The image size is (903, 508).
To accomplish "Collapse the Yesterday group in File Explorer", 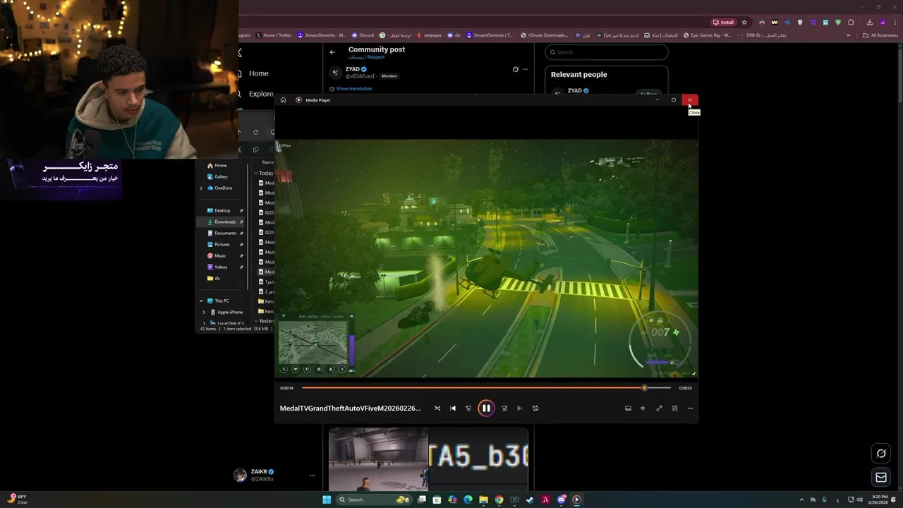I will 256,321.
